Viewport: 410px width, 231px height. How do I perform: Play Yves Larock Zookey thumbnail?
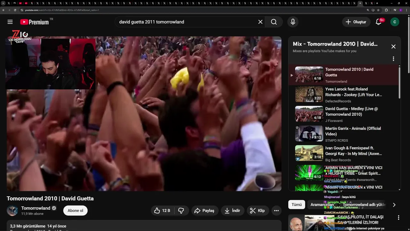pyautogui.click(x=309, y=94)
